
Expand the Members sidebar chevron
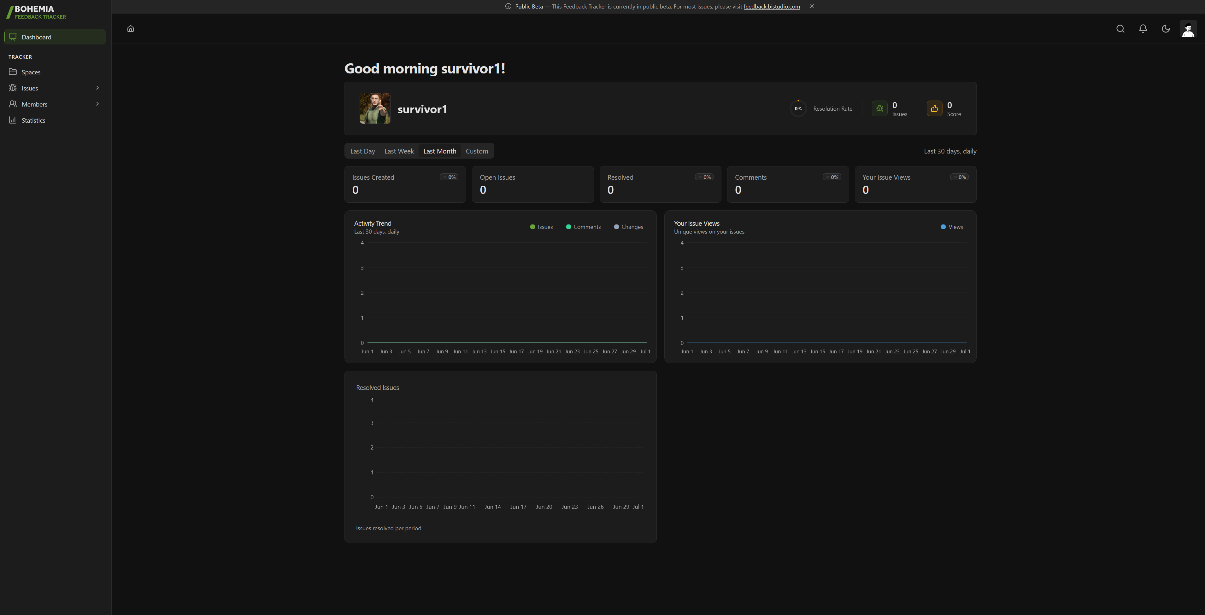[97, 104]
